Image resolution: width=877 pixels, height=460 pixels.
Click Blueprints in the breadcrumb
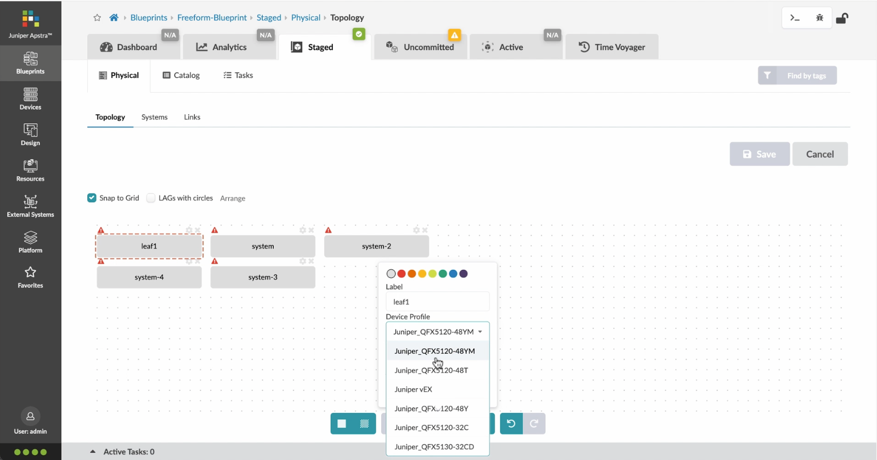point(149,18)
